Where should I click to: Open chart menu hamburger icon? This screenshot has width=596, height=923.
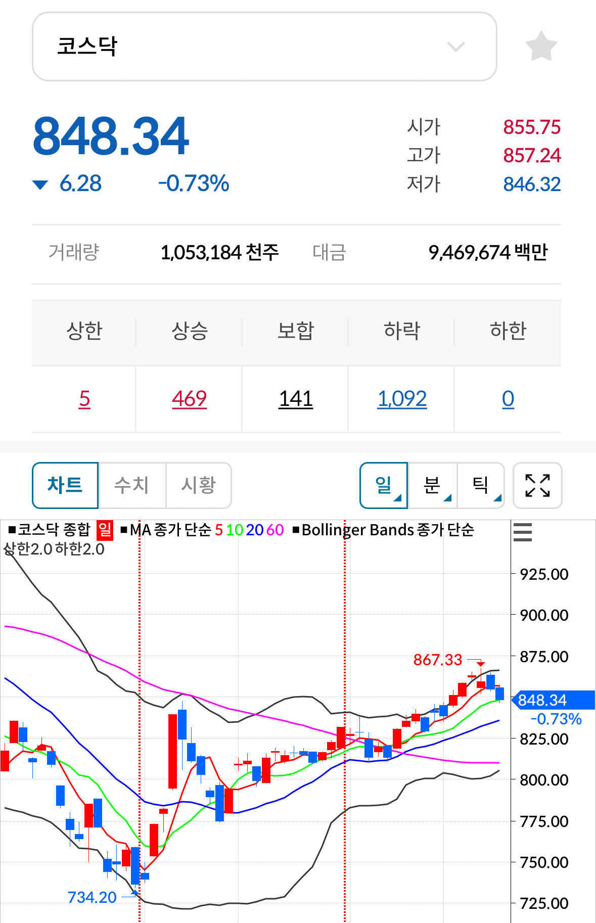point(523,532)
